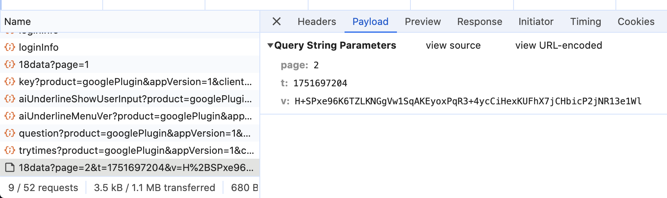Click the view source link
This screenshot has width=667, height=198.
(453, 45)
